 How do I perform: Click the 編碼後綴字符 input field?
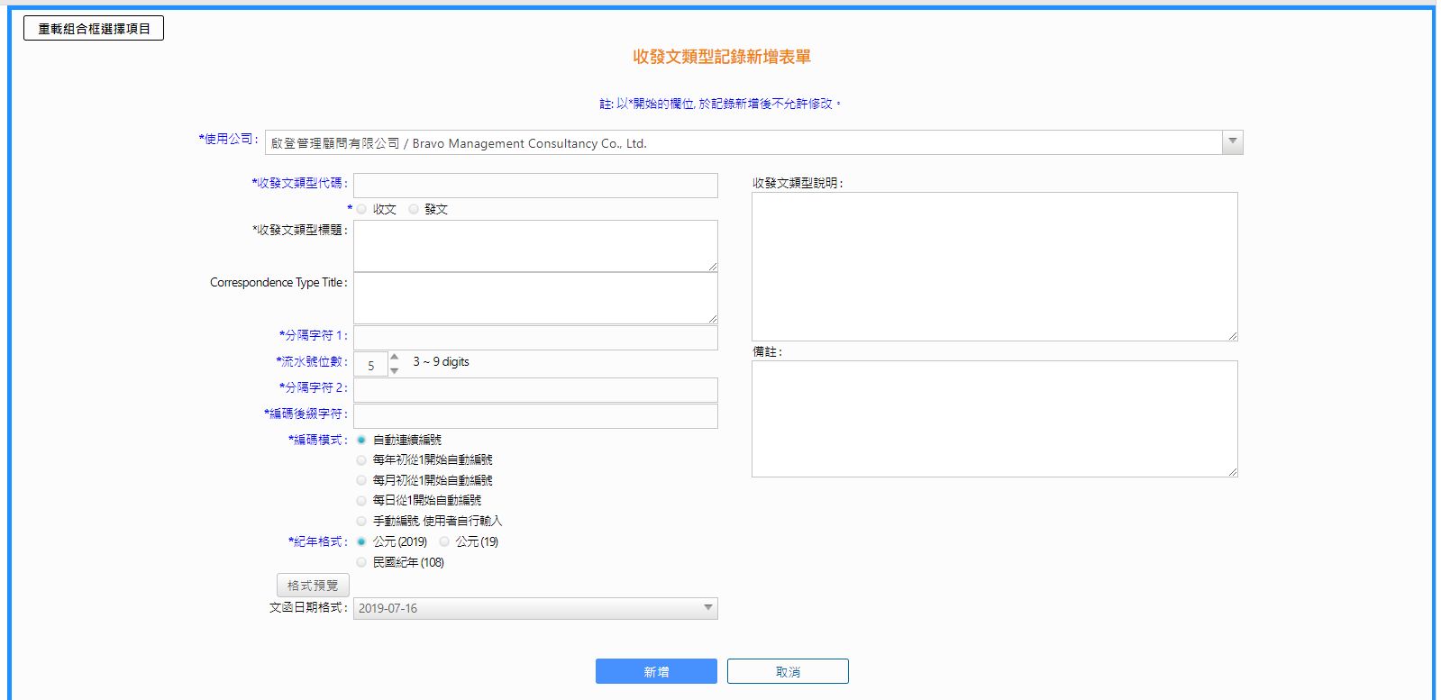click(535, 416)
